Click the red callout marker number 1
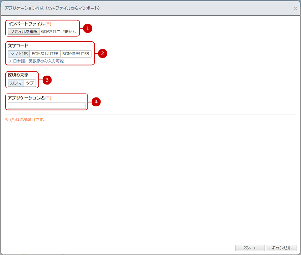 [88, 28]
